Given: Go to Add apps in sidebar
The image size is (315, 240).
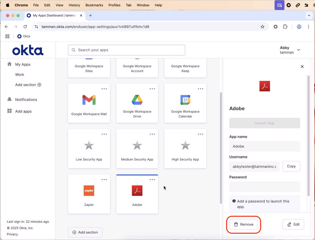Looking at the screenshot, I should tap(23, 111).
